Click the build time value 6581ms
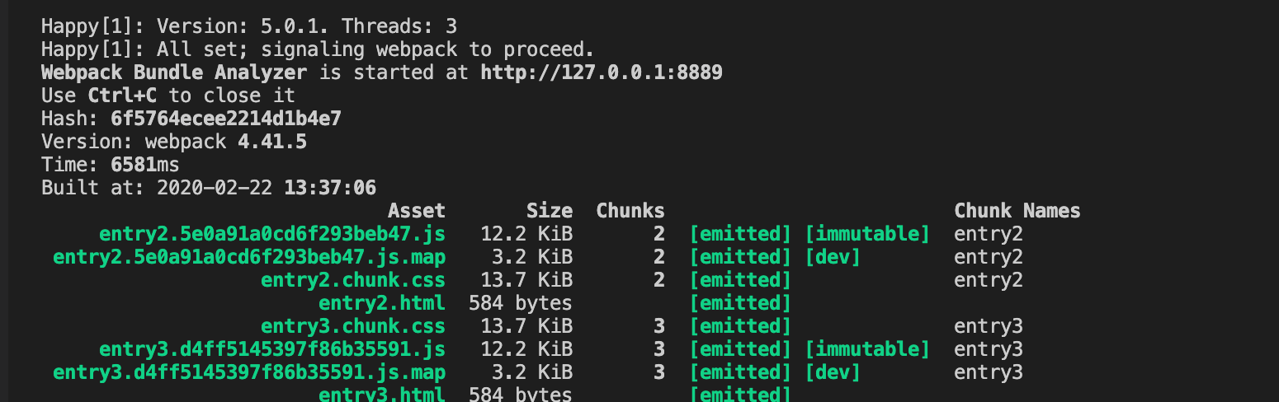 click(x=144, y=165)
